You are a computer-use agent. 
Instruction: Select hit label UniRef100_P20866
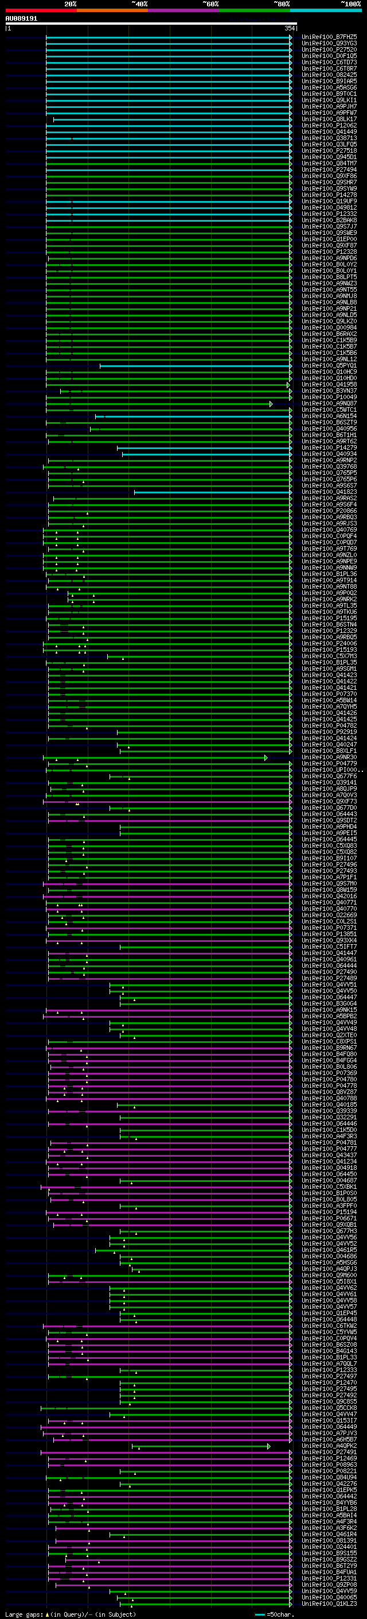tap(329, 511)
